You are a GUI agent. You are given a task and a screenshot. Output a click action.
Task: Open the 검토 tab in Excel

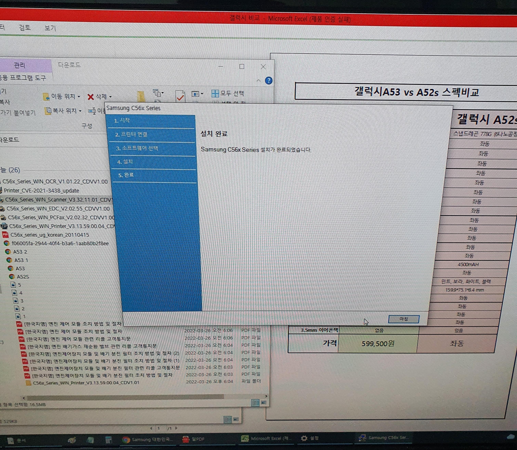[25, 27]
